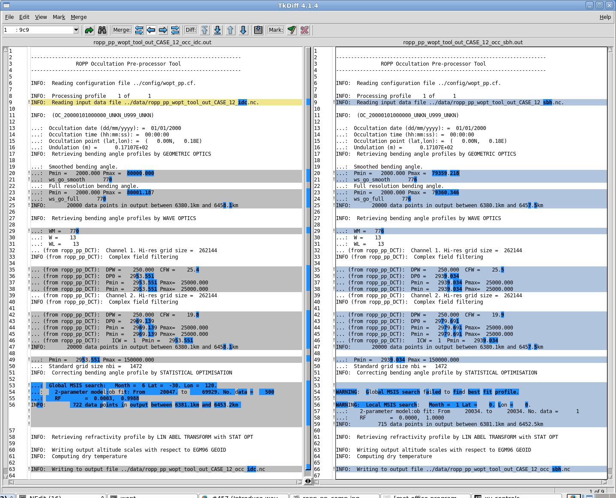Click the right pane horizontal scrollbar
Screen dimensions: 616x498
[x=460, y=482]
